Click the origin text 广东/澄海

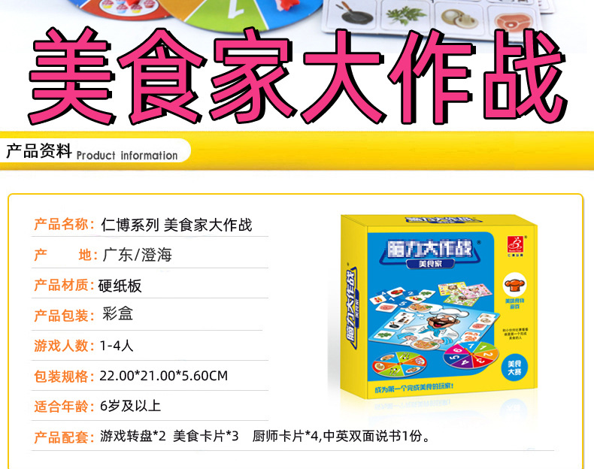coord(137,254)
